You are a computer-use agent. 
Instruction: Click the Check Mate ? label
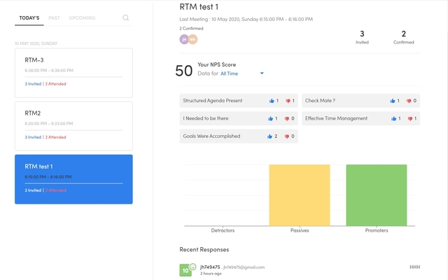coord(320,101)
